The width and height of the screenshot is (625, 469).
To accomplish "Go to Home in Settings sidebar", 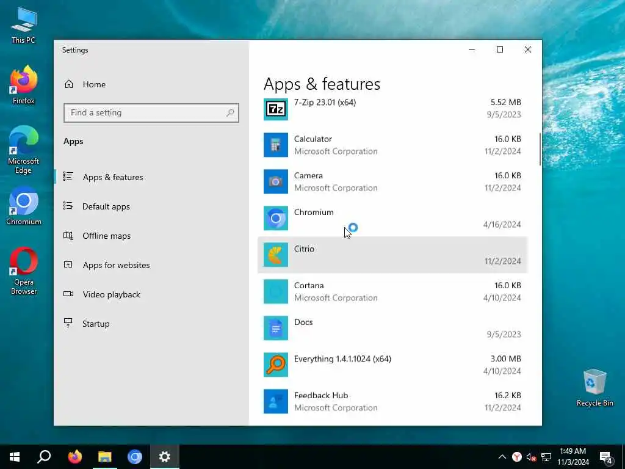I will 94,84.
